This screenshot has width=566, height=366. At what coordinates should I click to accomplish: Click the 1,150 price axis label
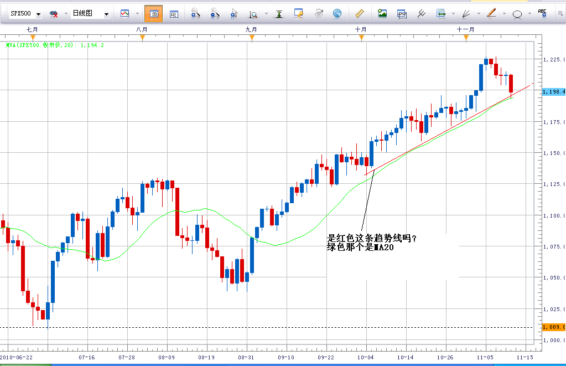tap(554, 153)
